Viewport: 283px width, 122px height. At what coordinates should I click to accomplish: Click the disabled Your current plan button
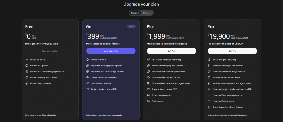pos(50,51)
